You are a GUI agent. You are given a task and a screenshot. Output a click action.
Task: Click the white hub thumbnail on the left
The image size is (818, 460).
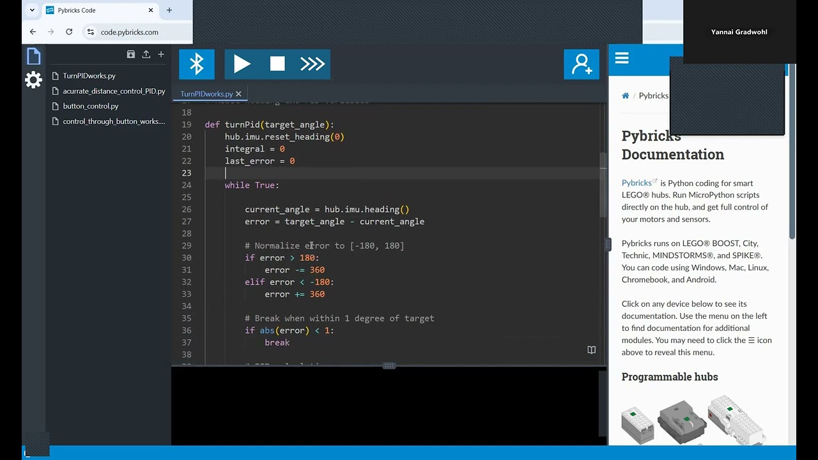pos(638,424)
